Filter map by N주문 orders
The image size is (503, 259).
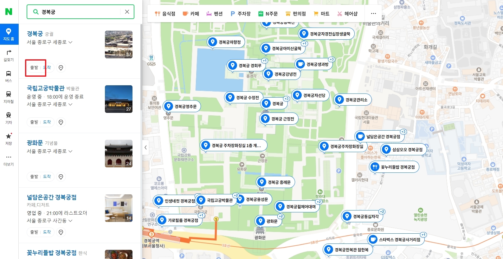tap(268, 14)
